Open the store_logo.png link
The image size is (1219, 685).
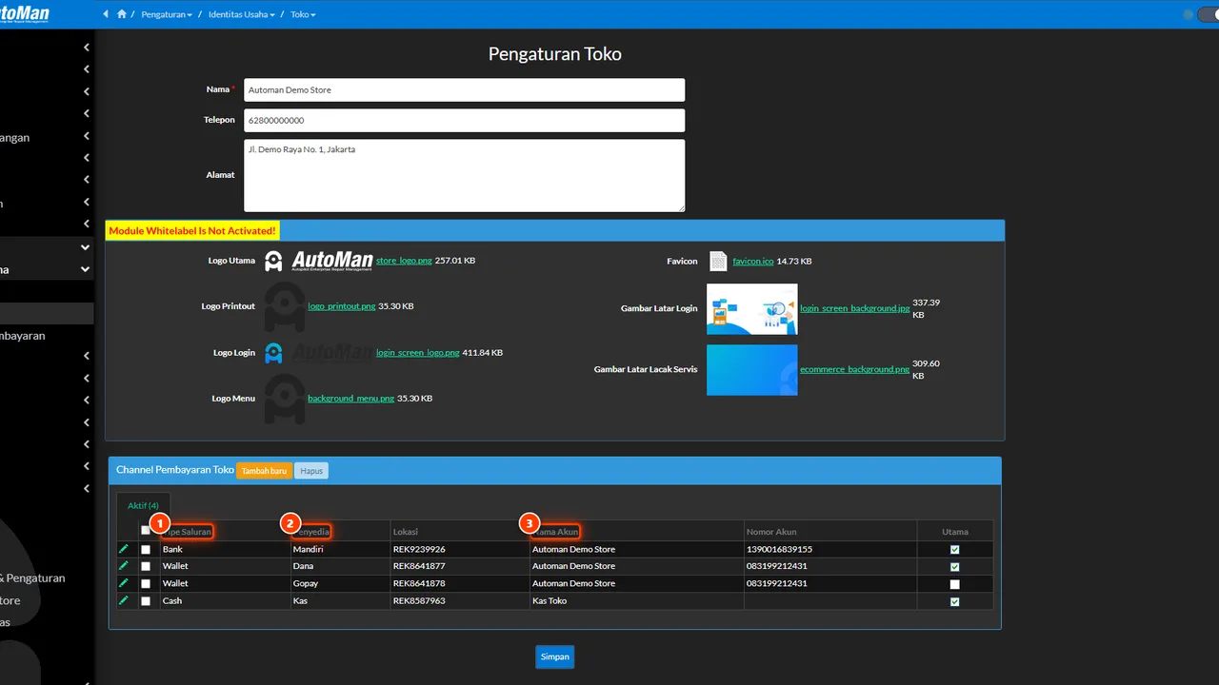point(404,261)
